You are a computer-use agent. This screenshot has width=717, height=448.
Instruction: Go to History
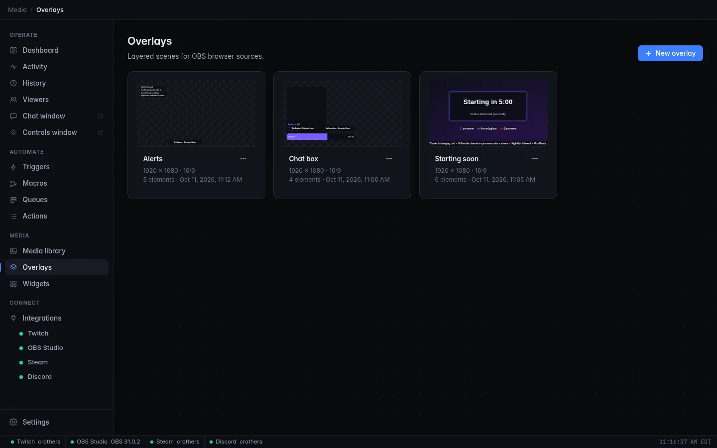coord(56,83)
